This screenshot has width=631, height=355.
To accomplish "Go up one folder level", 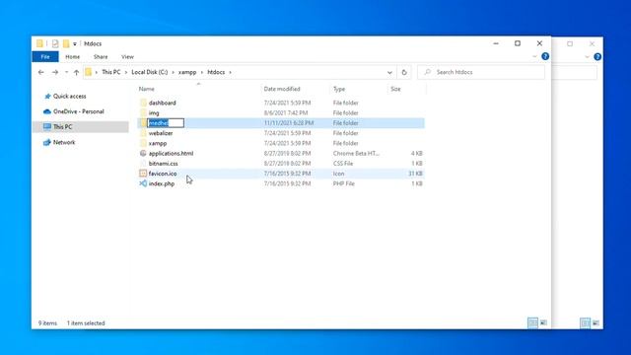I will pos(76,72).
